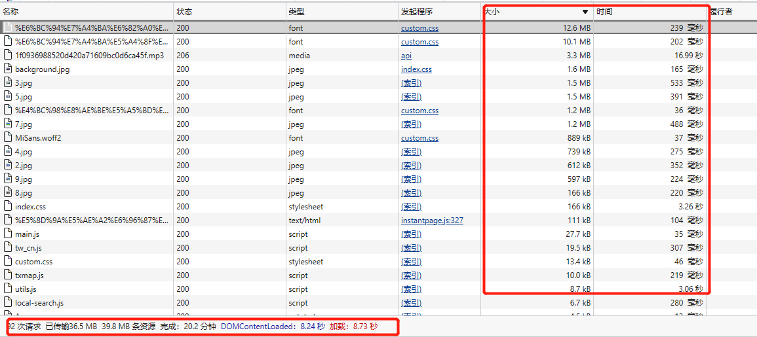Click the file icon beside main.js
The width and height of the screenshot is (757, 337).
pyautogui.click(x=8, y=234)
